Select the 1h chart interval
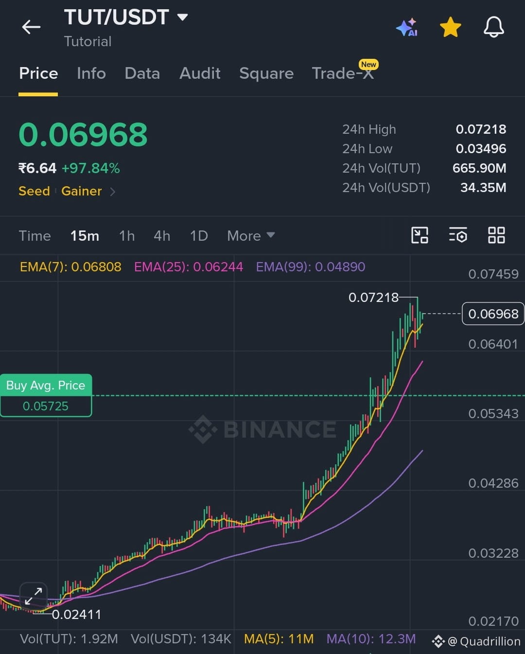Viewport: 525px width, 654px height. tap(127, 236)
